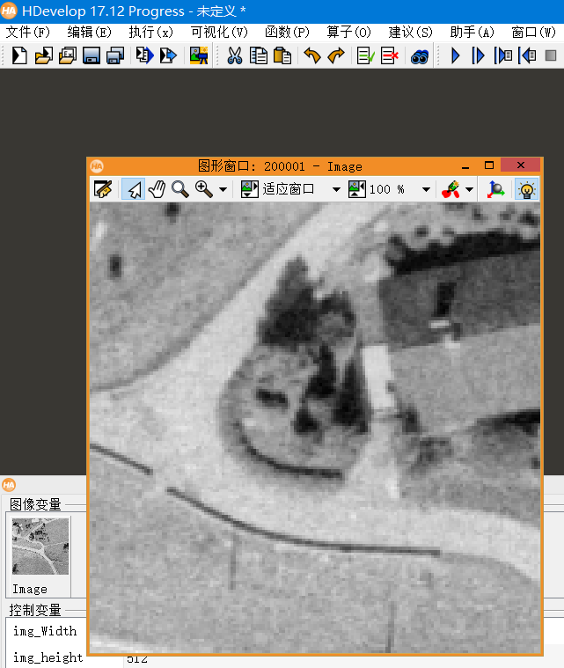Select the img_Width control variable

tap(45, 631)
